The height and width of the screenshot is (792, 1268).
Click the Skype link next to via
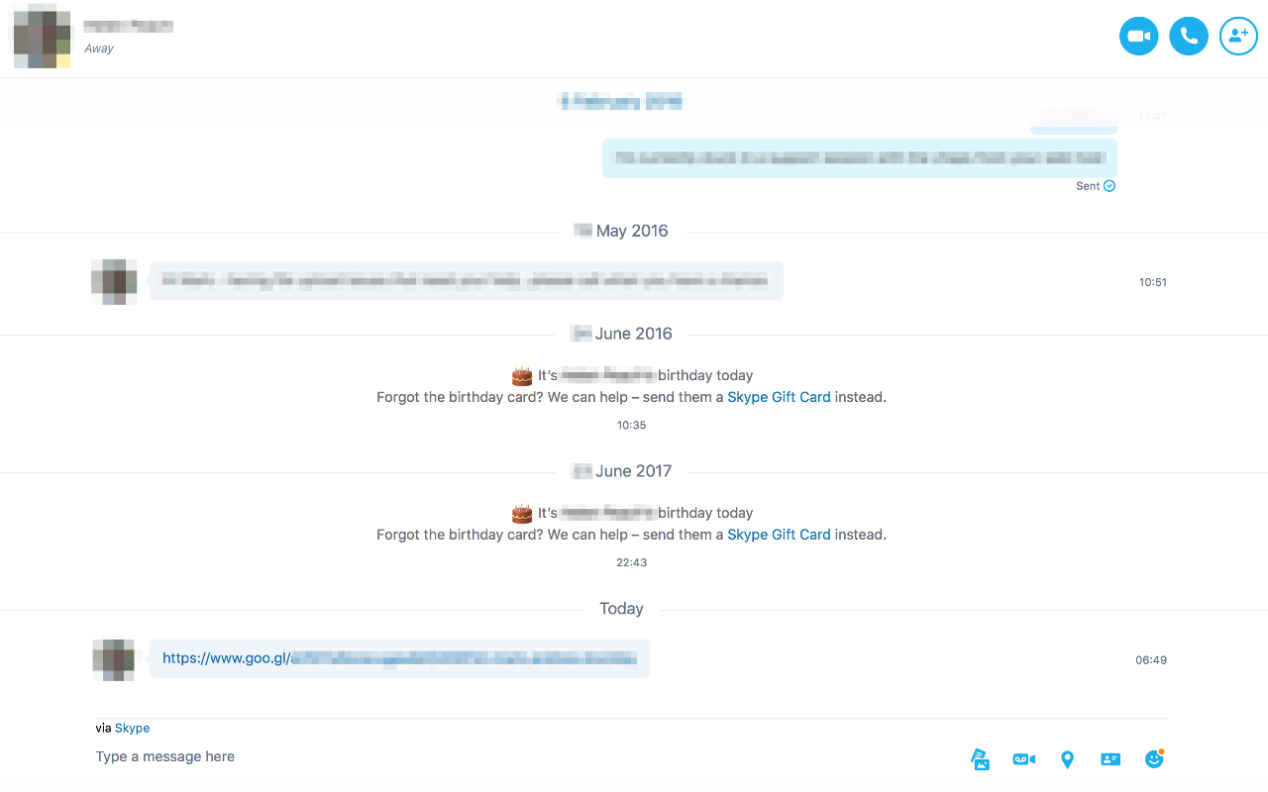coord(132,728)
